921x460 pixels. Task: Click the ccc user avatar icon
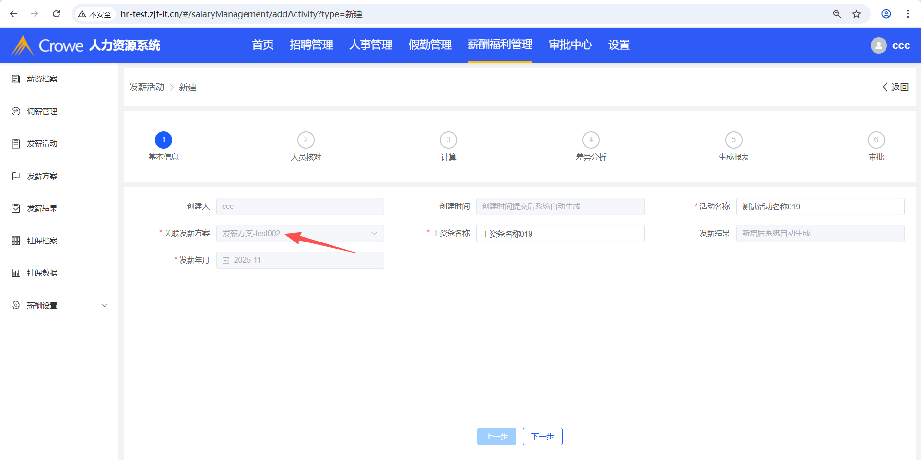(x=878, y=46)
